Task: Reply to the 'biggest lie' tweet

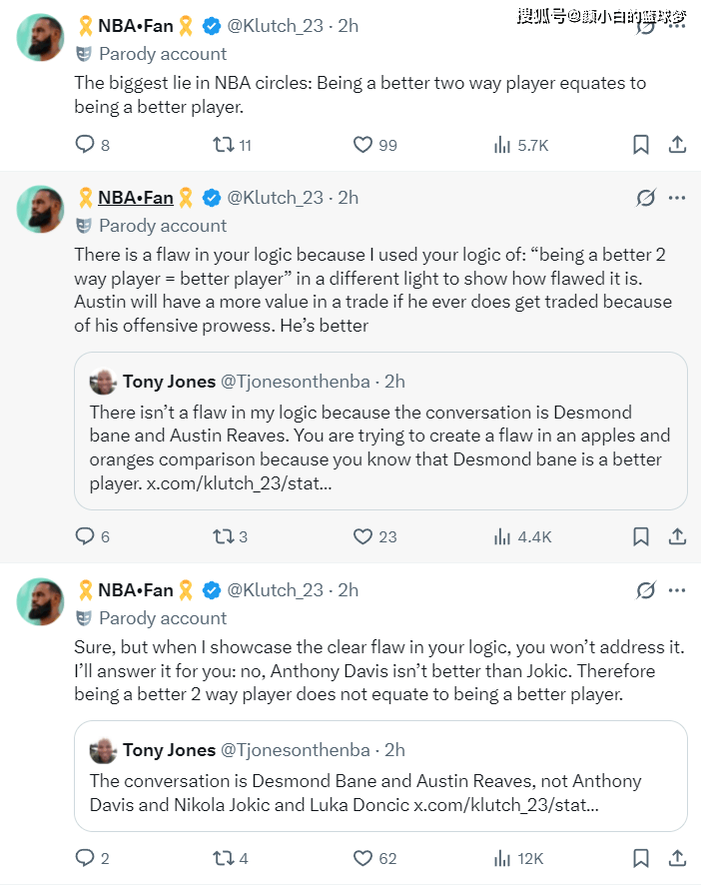Action: (85, 145)
